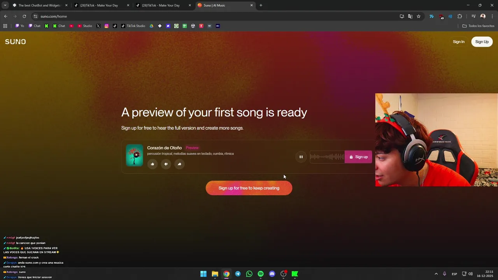Viewport: 498px width, 280px height.
Task: Open Kick app from taskbar
Action: pyautogui.click(x=295, y=274)
